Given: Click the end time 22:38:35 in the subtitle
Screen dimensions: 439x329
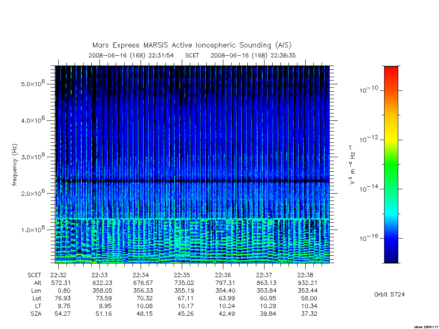Looking at the screenshot, I should coord(283,55).
